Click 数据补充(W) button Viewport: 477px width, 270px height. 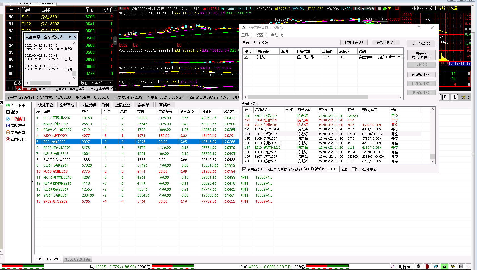[354, 42]
